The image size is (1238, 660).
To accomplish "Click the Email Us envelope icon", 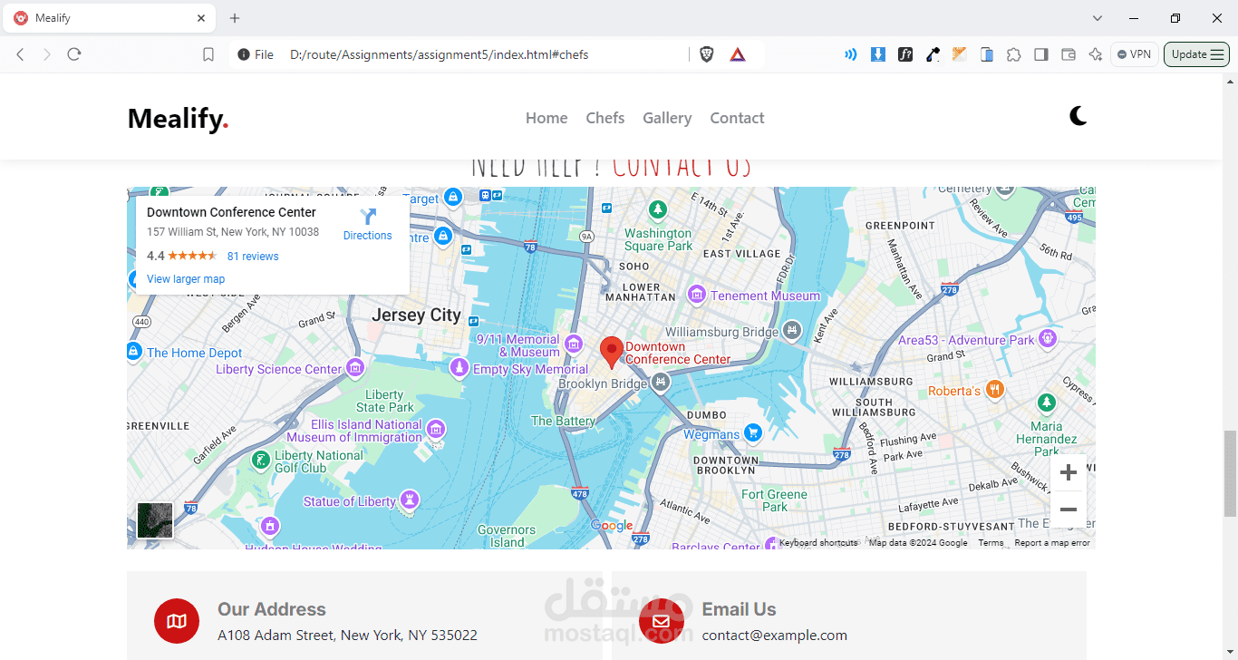I will [x=661, y=621].
